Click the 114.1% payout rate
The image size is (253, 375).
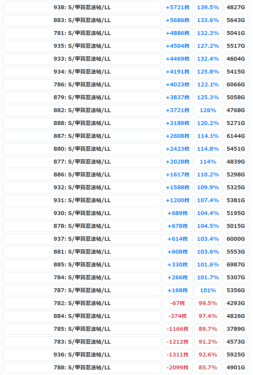point(208,136)
